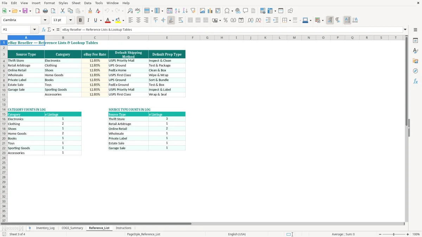Open the font name dropdown
The image size is (422, 237).
tap(45, 20)
